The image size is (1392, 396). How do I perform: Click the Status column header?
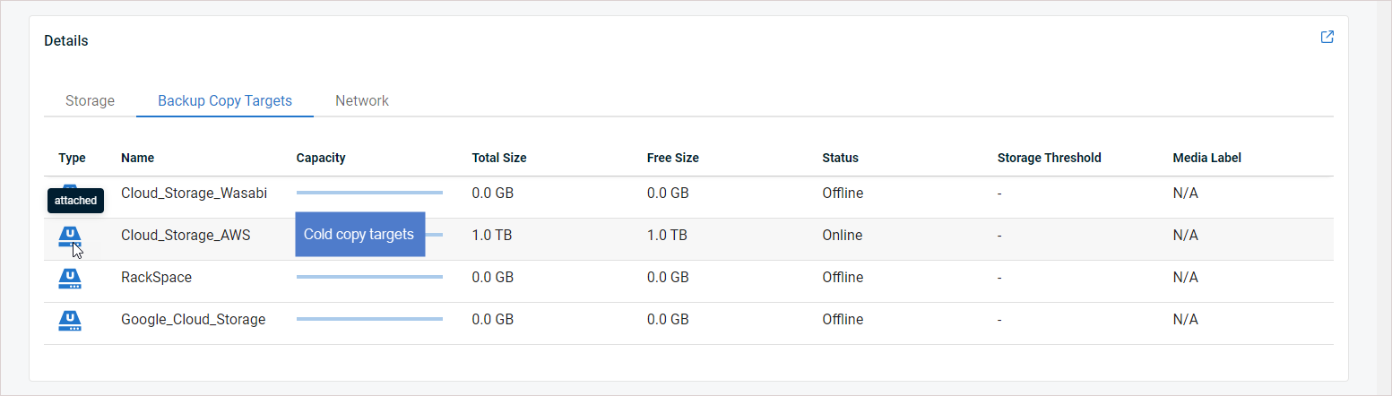tap(840, 158)
